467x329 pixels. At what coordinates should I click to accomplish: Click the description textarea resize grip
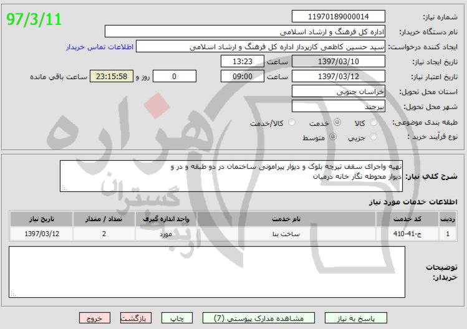[64, 188]
